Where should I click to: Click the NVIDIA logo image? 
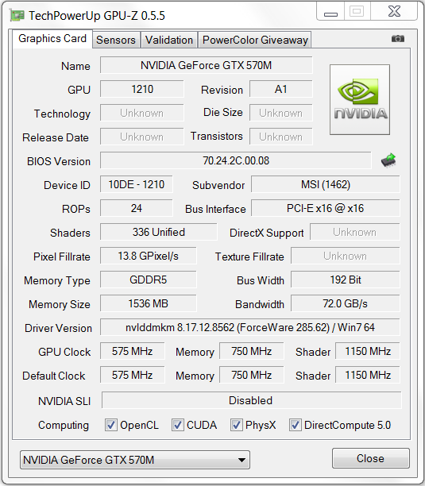pyautogui.click(x=360, y=99)
